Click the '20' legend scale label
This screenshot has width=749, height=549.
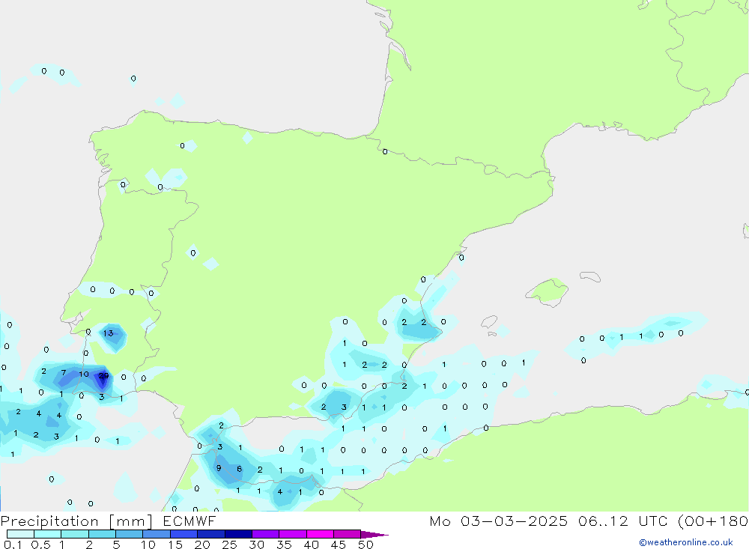click(x=202, y=545)
